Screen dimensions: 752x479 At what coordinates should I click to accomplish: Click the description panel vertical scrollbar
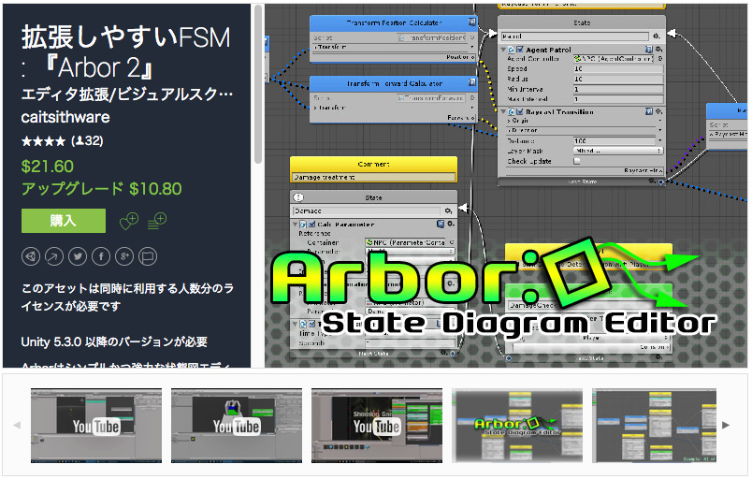pyautogui.click(x=258, y=84)
